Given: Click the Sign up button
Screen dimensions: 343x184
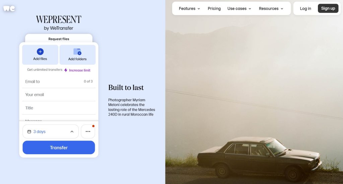Looking at the screenshot, I should click(x=328, y=8).
